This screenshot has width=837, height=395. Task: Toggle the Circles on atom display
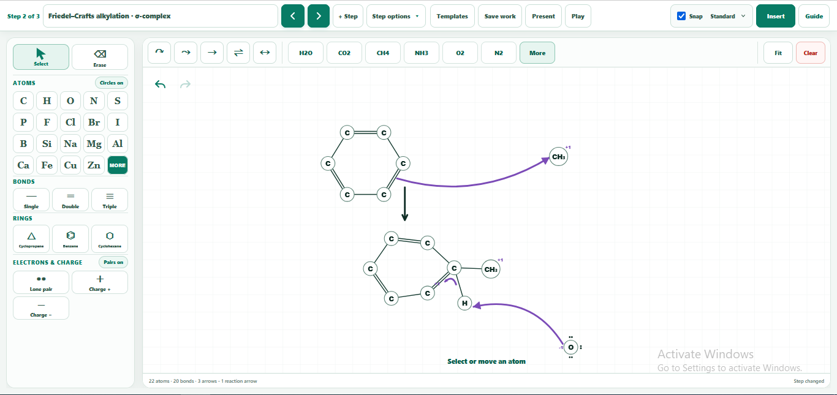(x=112, y=83)
